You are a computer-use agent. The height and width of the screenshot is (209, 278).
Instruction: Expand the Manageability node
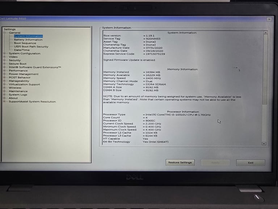pyautogui.click(x=4, y=81)
